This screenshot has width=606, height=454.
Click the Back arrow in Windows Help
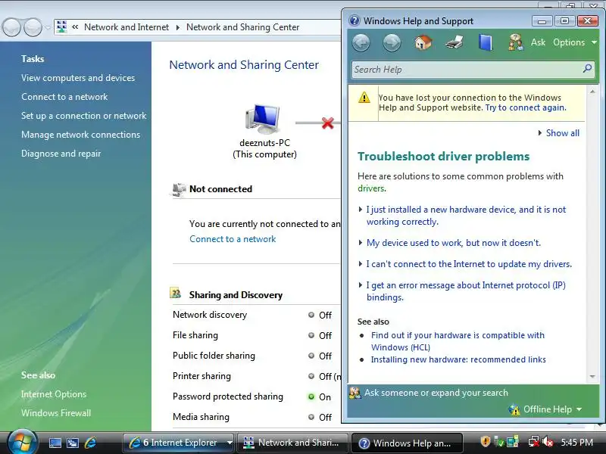[x=361, y=42]
